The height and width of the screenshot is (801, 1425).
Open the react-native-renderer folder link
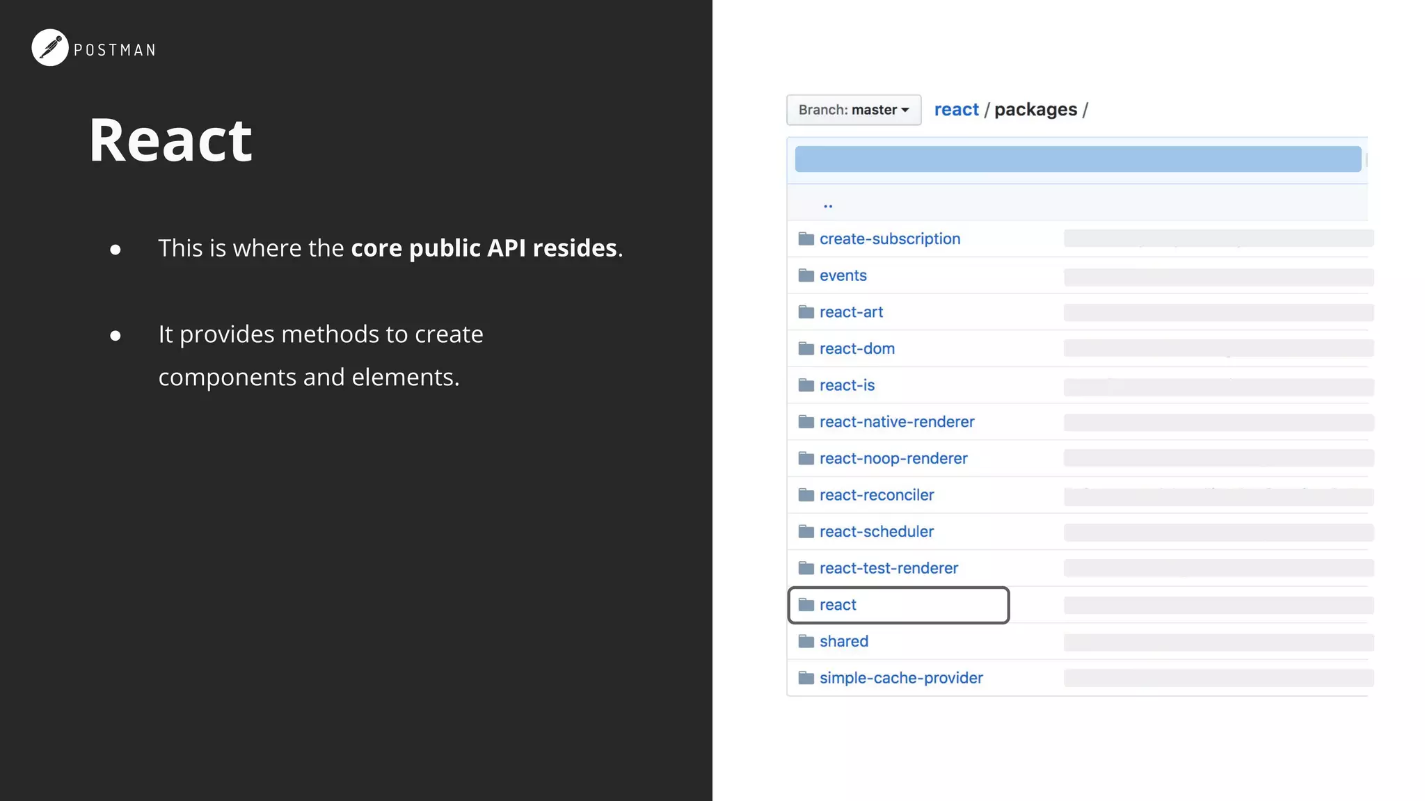(x=897, y=421)
